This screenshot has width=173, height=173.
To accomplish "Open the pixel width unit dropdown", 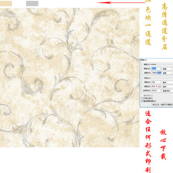I will point(168,69).
